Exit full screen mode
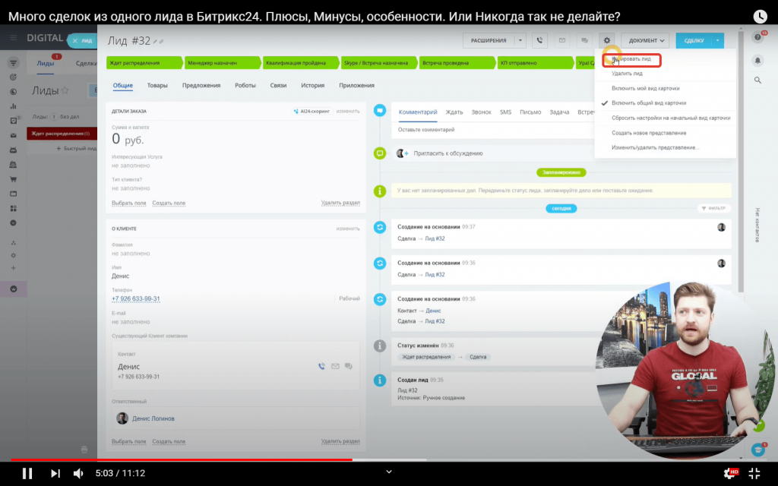The image size is (778, 486). (754, 473)
